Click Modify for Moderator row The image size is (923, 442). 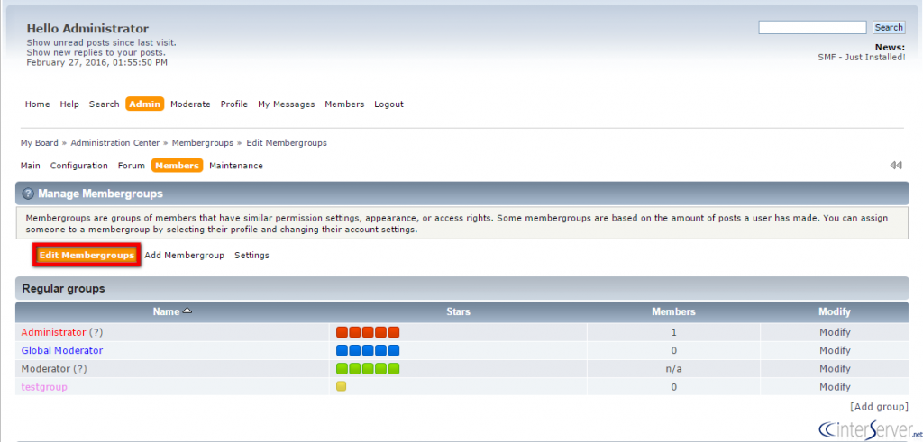click(x=835, y=369)
